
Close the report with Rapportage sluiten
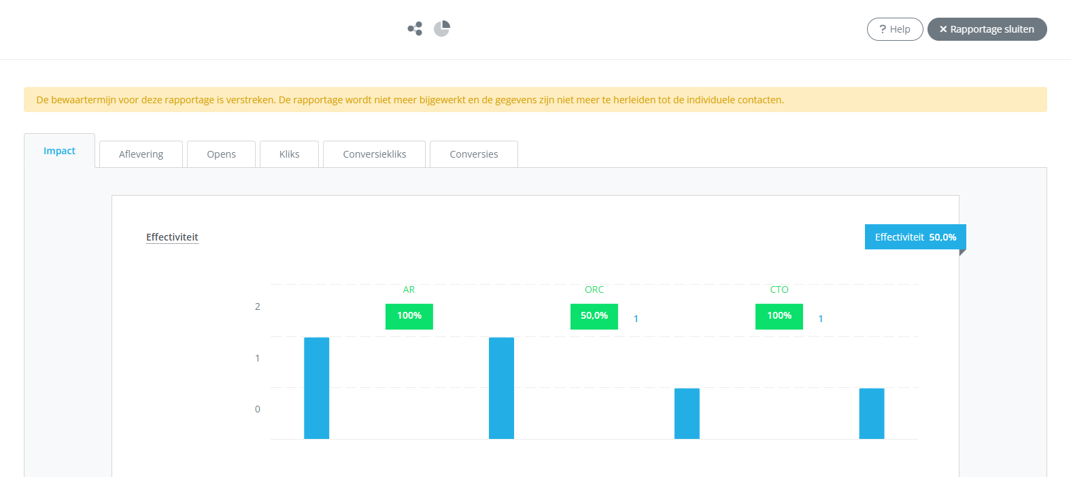(x=987, y=29)
